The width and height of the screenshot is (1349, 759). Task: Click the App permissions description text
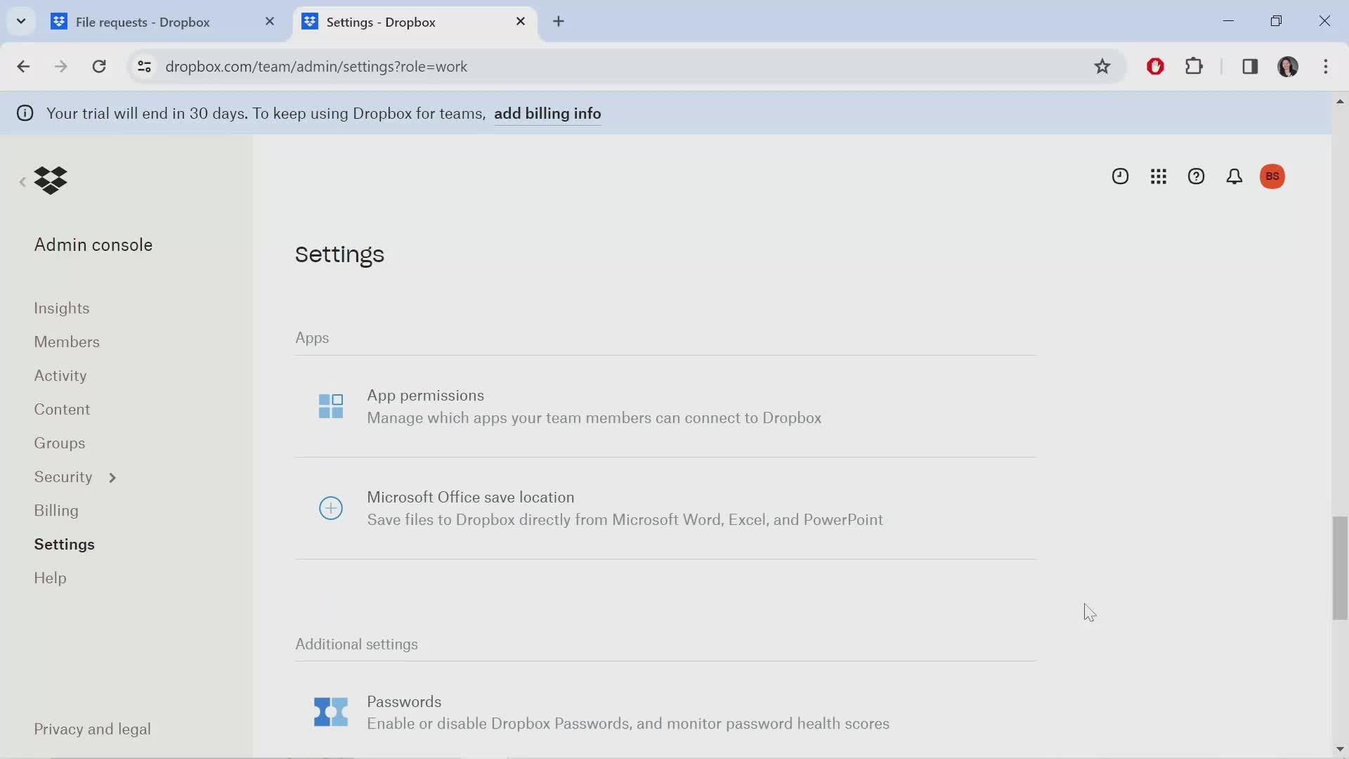(x=594, y=418)
